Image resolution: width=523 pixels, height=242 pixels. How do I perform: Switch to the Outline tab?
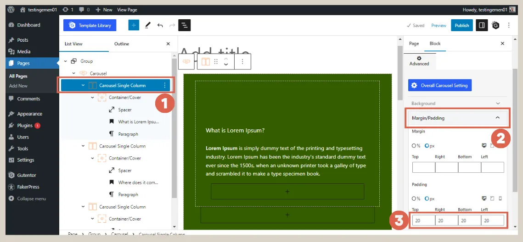(122, 44)
